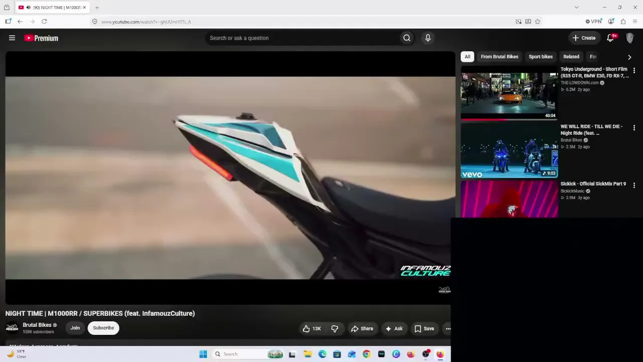643x362 pixels.
Task: Open more actions under the video
Action: coord(448,328)
